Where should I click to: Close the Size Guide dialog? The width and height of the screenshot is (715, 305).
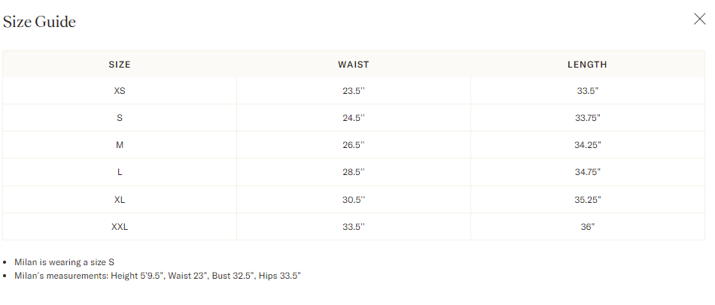coord(699,19)
